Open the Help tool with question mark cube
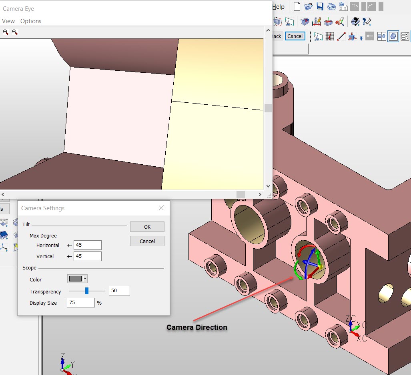411x375 pixels. tap(355, 21)
